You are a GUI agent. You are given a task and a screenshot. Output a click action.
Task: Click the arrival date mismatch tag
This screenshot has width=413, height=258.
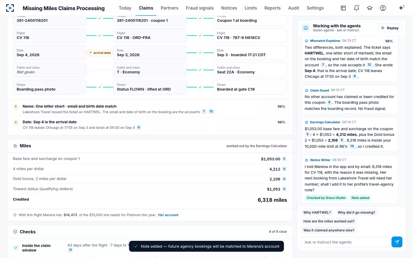tap(100, 53)
